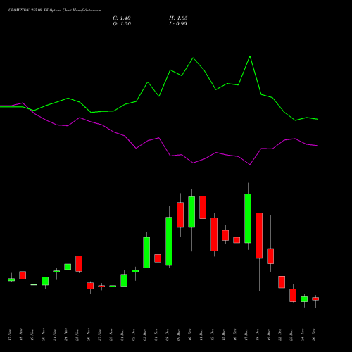Click the red candle above 11 Dec

203,207
